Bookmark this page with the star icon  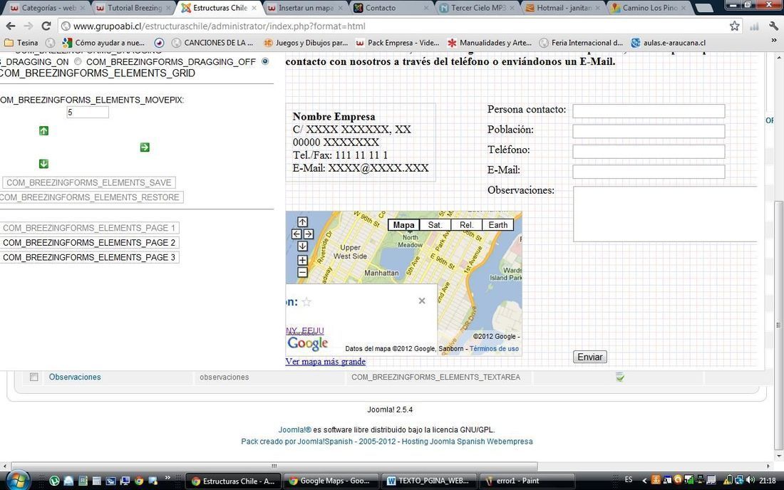click(735, 26)
